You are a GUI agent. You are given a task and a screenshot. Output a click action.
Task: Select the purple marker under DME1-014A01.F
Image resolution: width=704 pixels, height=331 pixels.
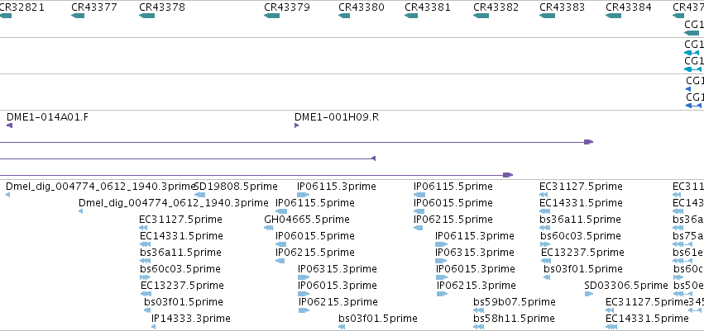9,125
